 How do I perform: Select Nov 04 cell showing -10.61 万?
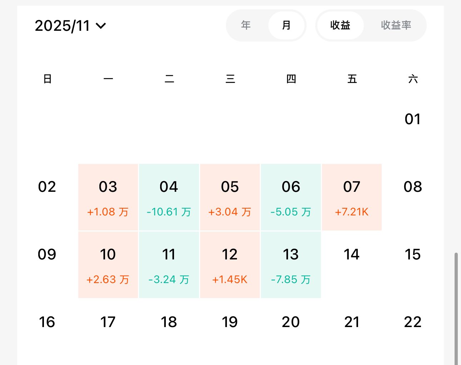click(x=169, y=197)
